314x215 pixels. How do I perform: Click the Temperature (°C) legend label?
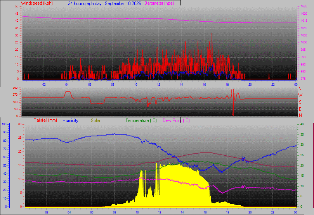point(141,120)
